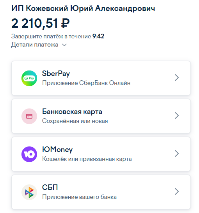Click the Приложение вашего банка subtitle
The image size is (199, 213).
point(79,197)
